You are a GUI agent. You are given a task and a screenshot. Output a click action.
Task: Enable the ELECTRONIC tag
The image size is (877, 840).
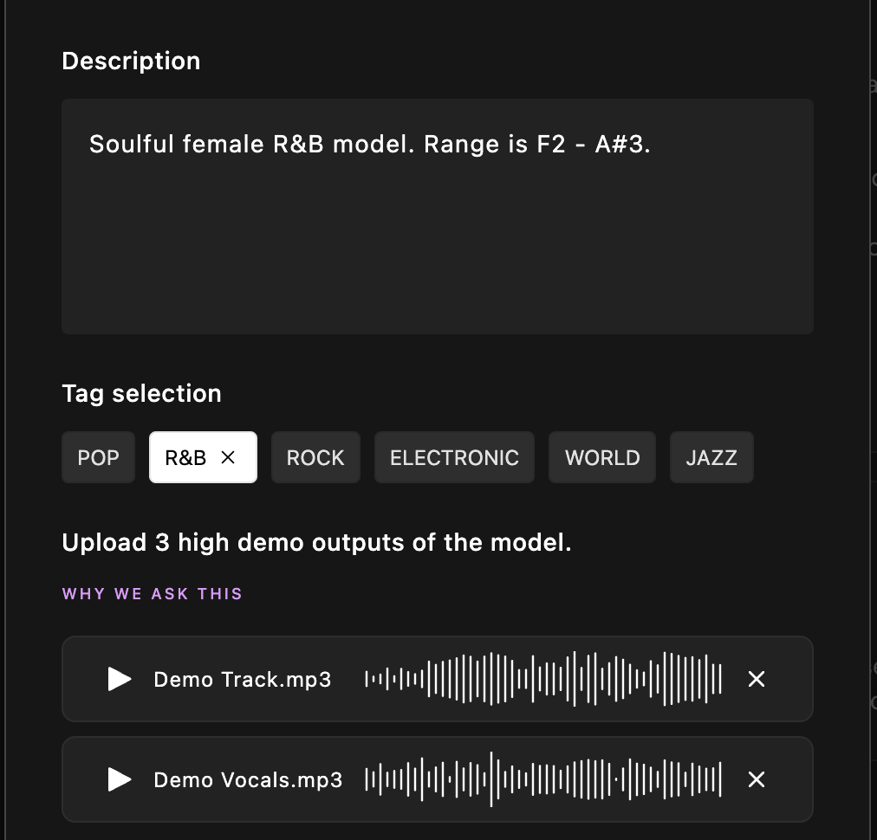(x=454, y=458)
